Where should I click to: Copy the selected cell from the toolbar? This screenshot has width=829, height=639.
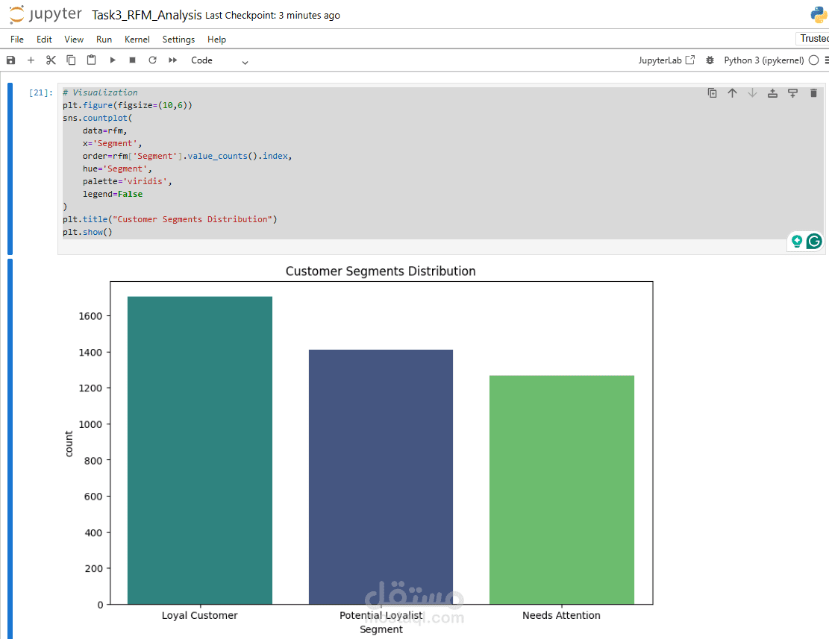click(71, 60)
